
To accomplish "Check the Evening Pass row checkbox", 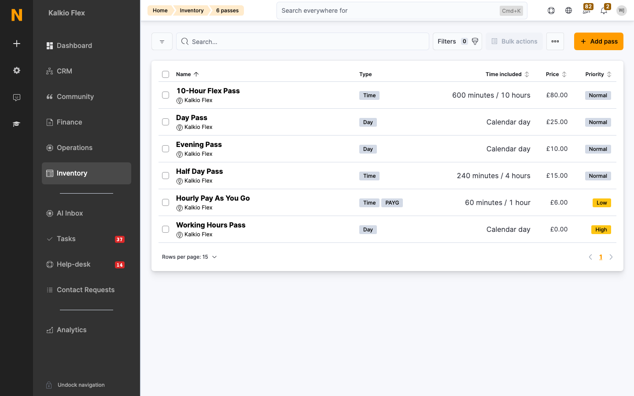I will (166, 149).
